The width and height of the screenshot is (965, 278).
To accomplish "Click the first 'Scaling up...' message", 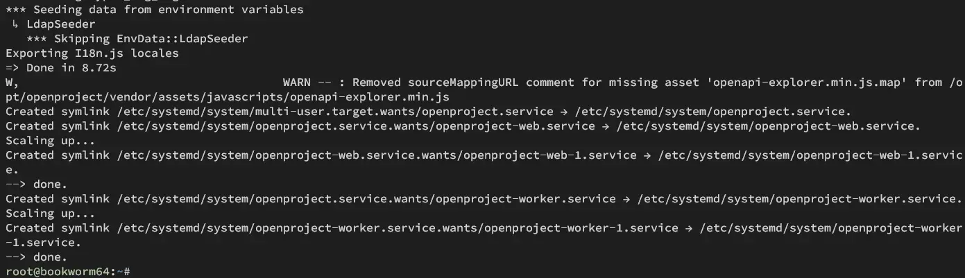I will [40, 141].
